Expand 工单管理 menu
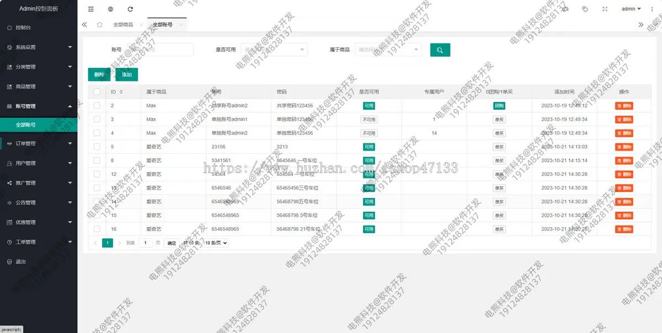Screen dimensions: 662x333 click(39, 241)
